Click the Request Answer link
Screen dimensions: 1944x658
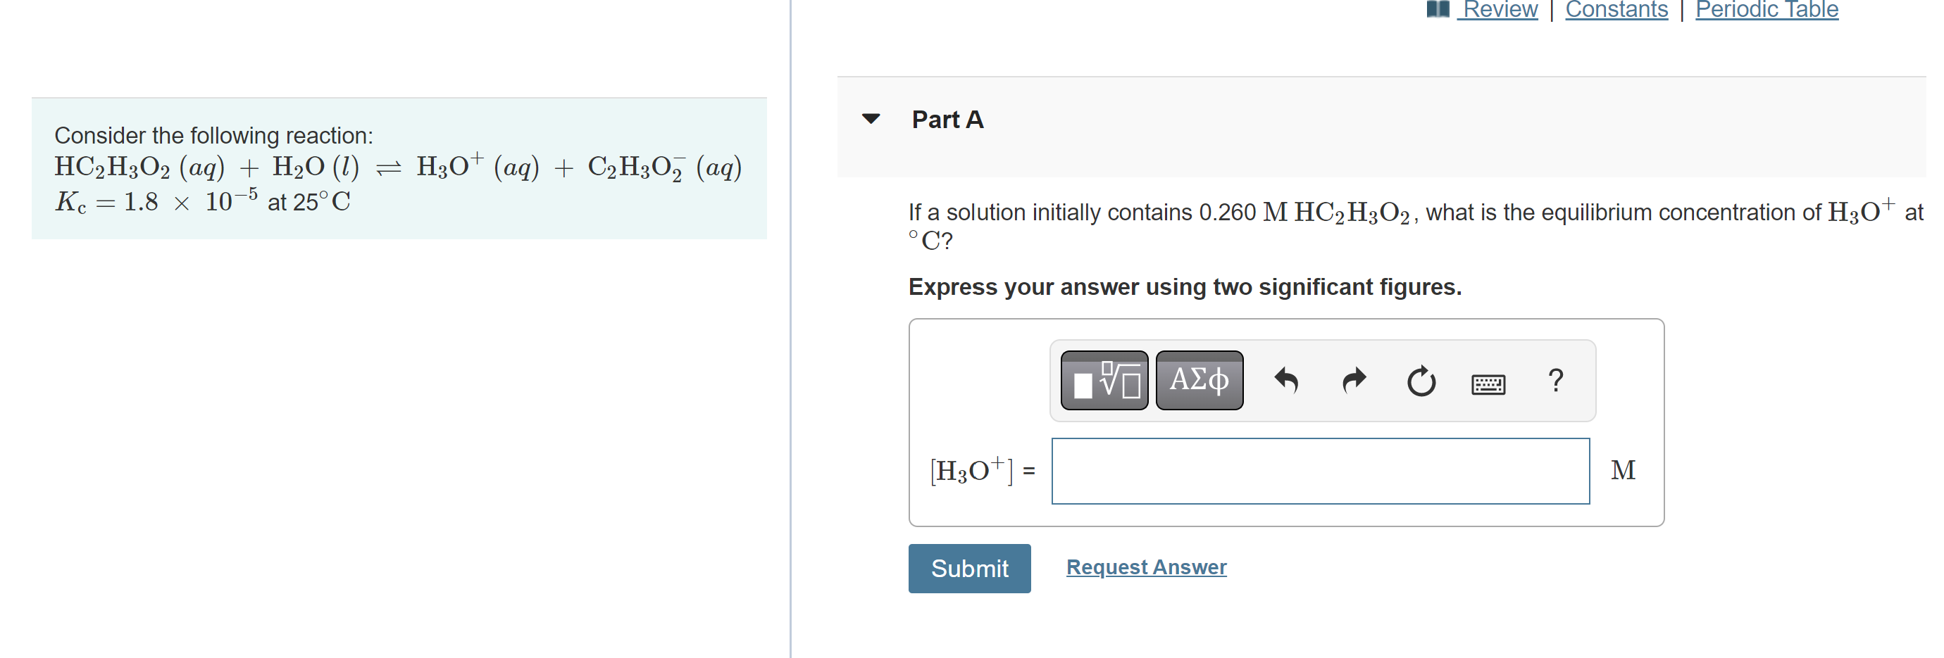point(1145,567)
